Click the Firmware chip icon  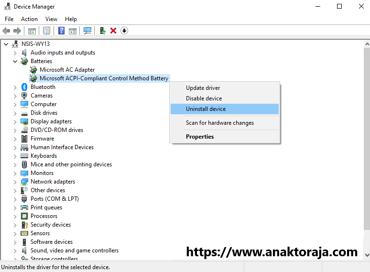[24, 139]
